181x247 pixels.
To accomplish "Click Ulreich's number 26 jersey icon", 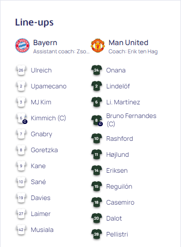I will (21, 70).
